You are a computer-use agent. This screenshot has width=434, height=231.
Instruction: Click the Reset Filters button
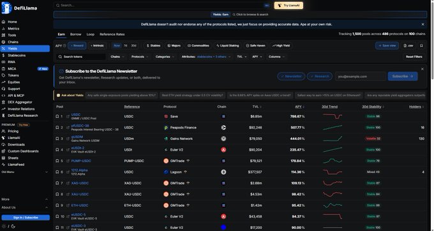click(414, 57)
